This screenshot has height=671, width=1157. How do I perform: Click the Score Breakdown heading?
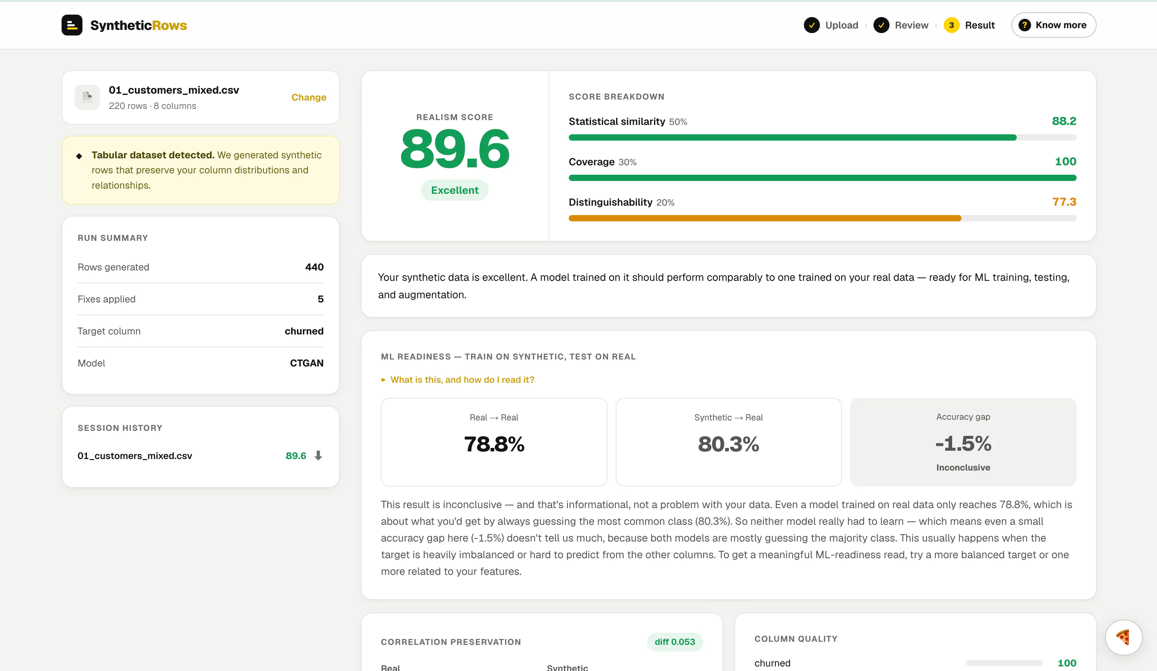616,96
